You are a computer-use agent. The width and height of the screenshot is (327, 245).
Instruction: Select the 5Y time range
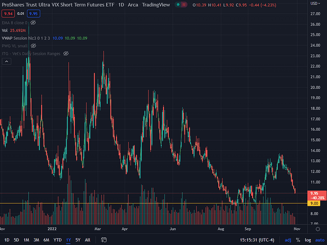pos(78,240)
